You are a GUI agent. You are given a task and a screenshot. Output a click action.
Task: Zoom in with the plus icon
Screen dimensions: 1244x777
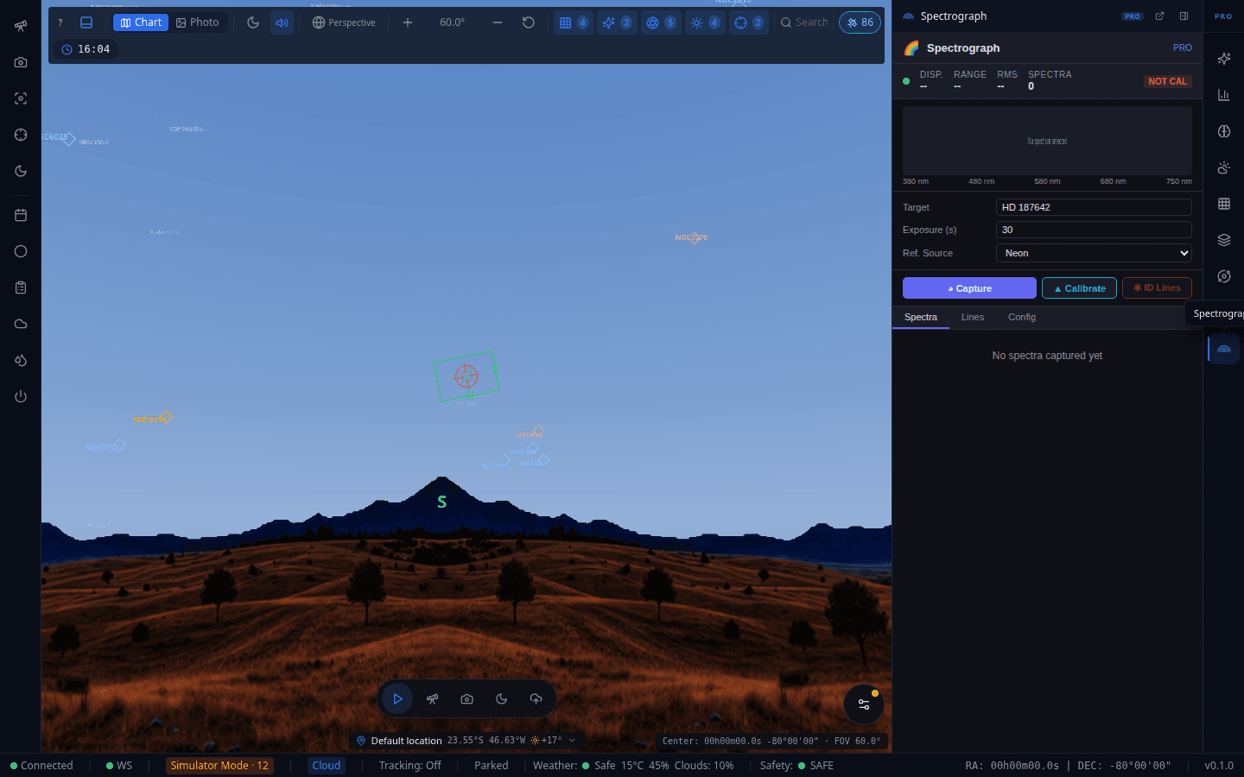(408, 22)
